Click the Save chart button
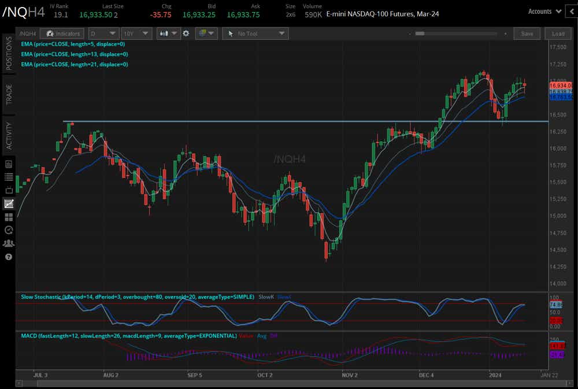 click(527, 34)
